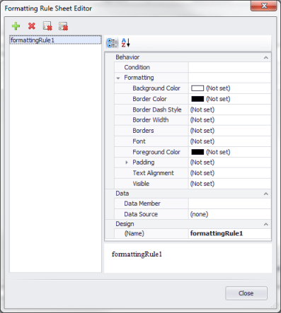
Task: Delete the selected rule with red X
Action: pos(32,26)
